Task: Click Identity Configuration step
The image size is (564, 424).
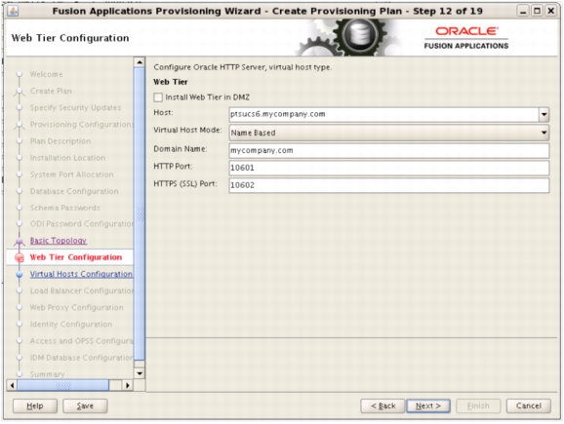Action: pos(71,325)
